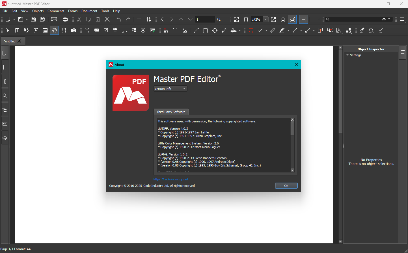Open the Forms menu
Viewport: 408px width, 253px height.
(73, 11)
